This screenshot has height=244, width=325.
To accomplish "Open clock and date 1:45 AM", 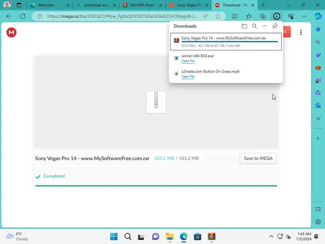I will pos(304,236).
